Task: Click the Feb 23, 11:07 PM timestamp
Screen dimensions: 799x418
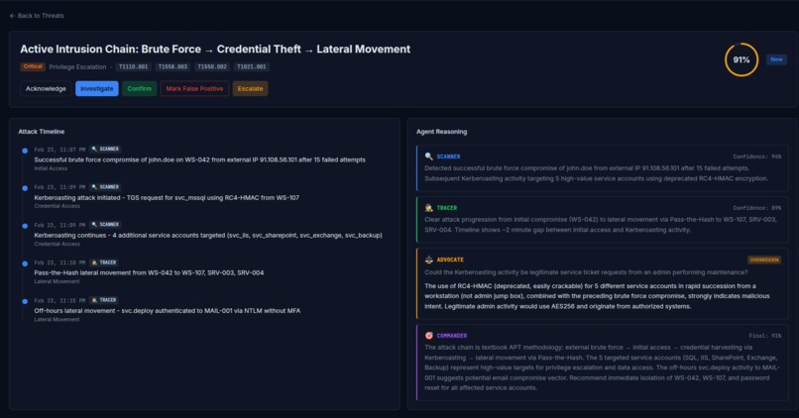Action: click(x=59, y=150)
